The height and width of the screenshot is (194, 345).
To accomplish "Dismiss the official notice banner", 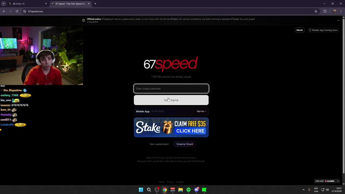I will [338, 20].
